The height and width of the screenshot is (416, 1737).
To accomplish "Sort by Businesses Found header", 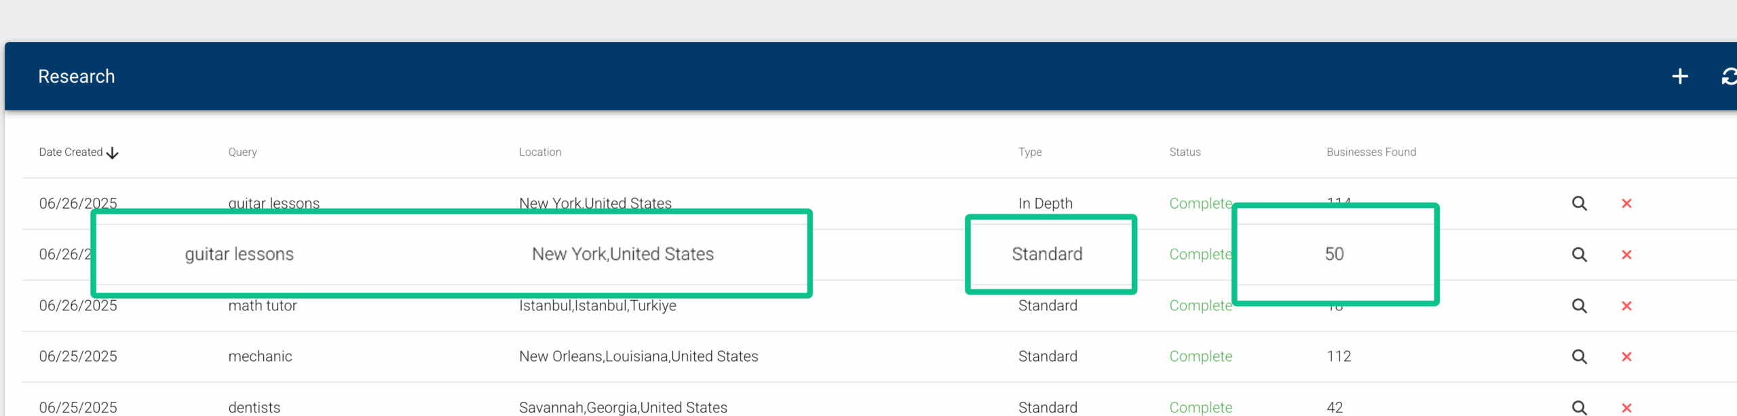I will pos(1371,152).
